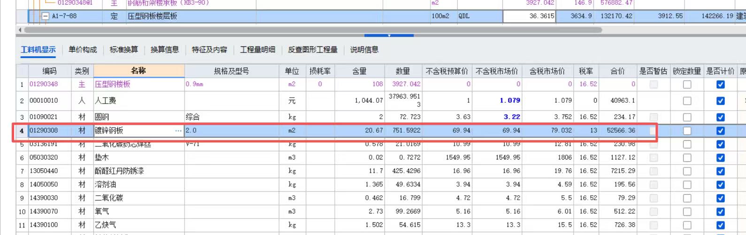This screenshot has height=235, width=746.
Task: Uncheck 是否计价 for 酚醛红丹防锈漆 row
Action: pos(720,171)
